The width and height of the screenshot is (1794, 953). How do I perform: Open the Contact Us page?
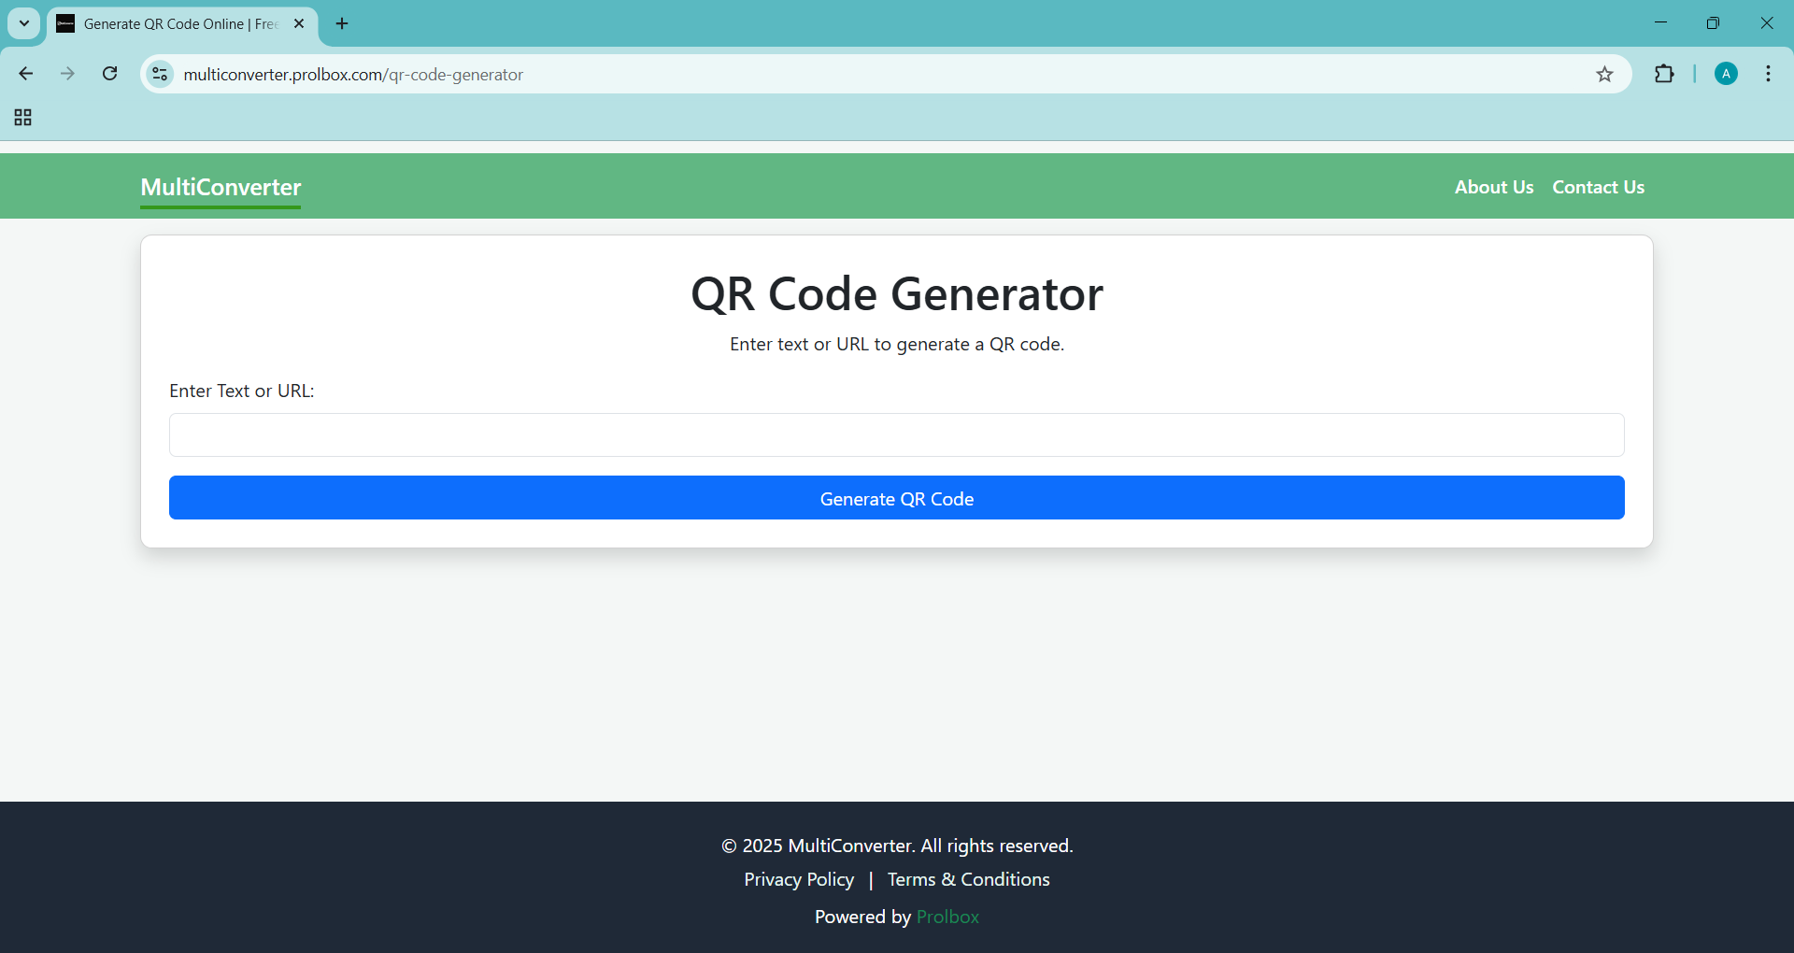pos(1598,187)
